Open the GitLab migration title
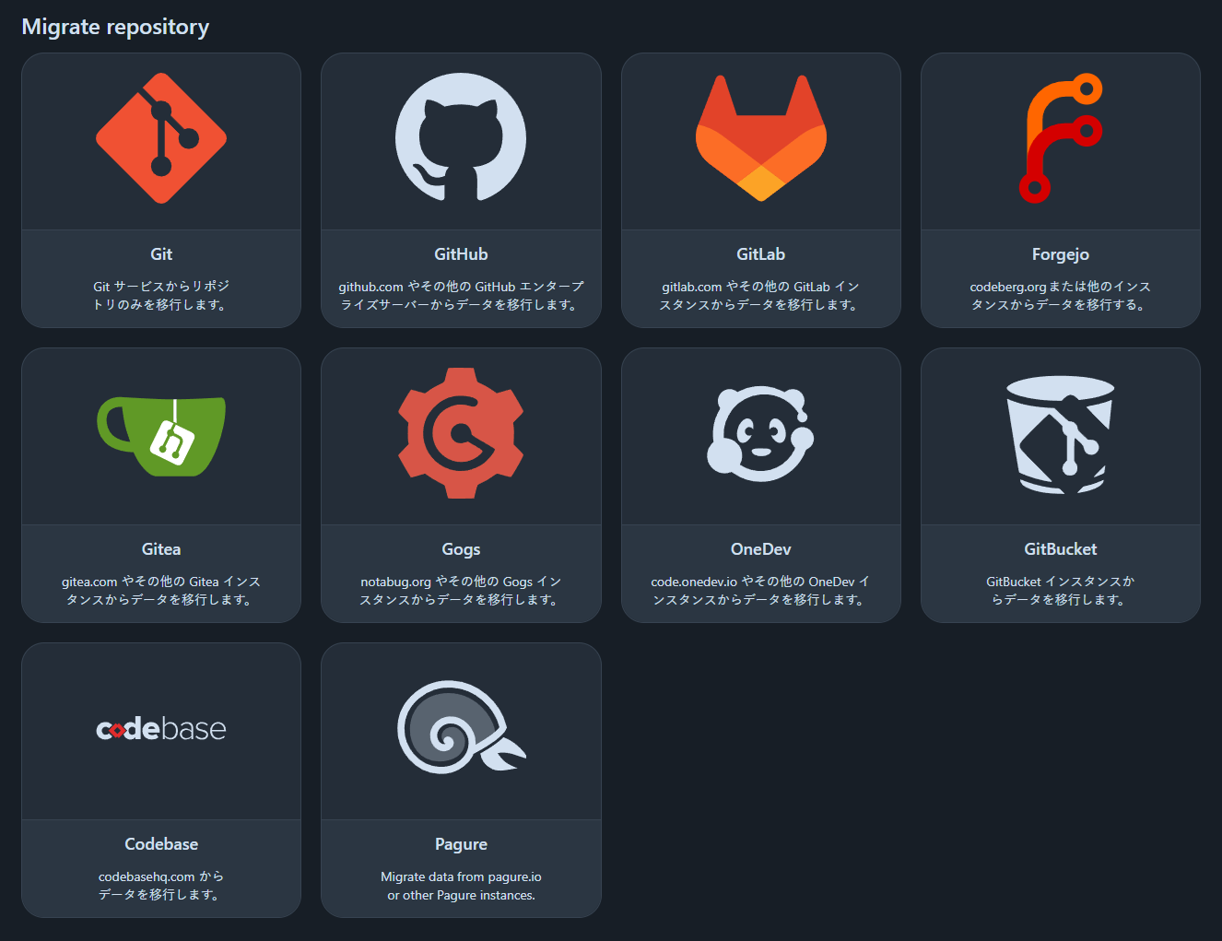Screen dimensions: 1222x941 pyautogui.click(x=761, y=254)
